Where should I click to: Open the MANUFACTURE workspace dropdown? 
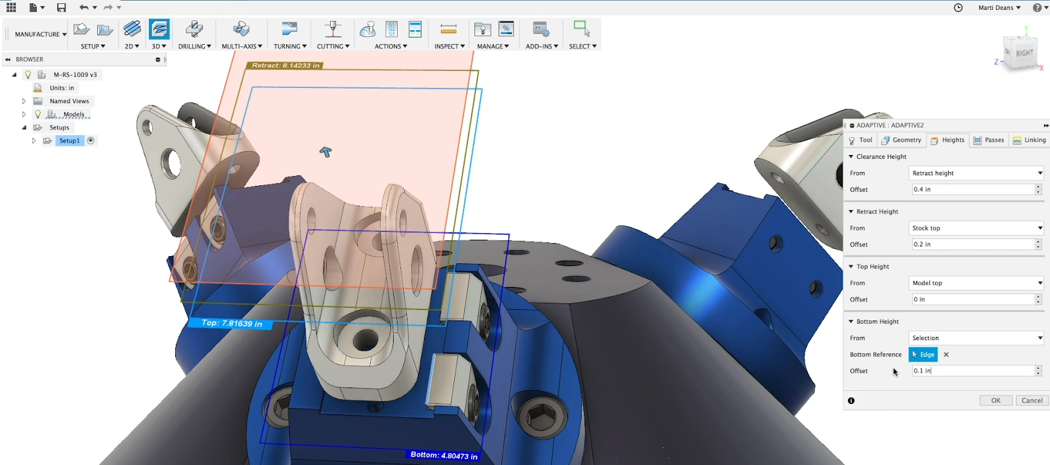[40, 34]
